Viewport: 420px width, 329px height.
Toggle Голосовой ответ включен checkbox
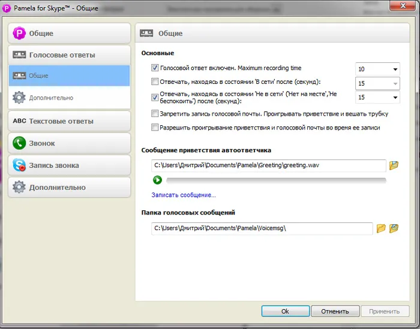click(x=155, y=68)
